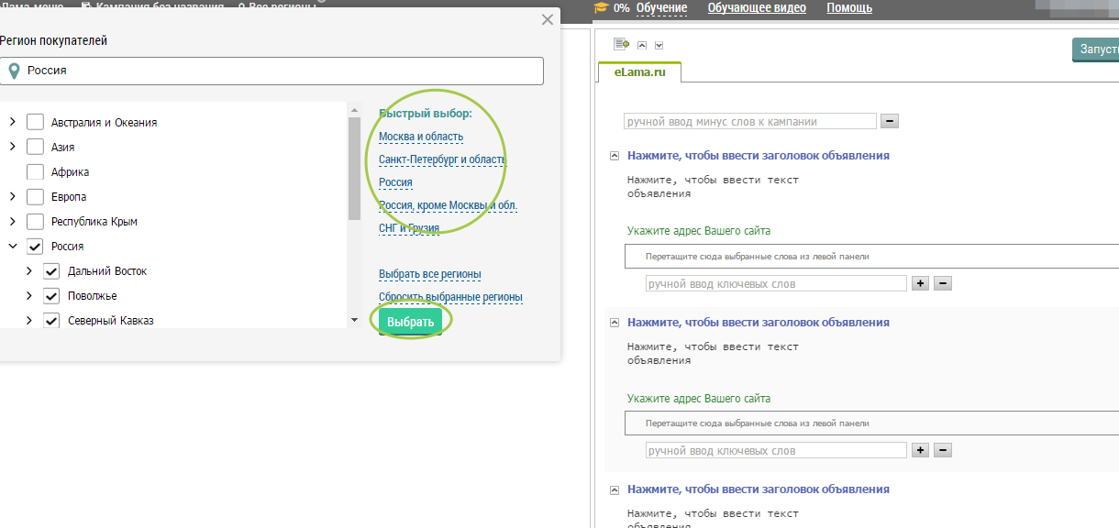Click the minus button next to first keyword input
This screenshot has height=528, width=1119.
click(x=942, y=283)
